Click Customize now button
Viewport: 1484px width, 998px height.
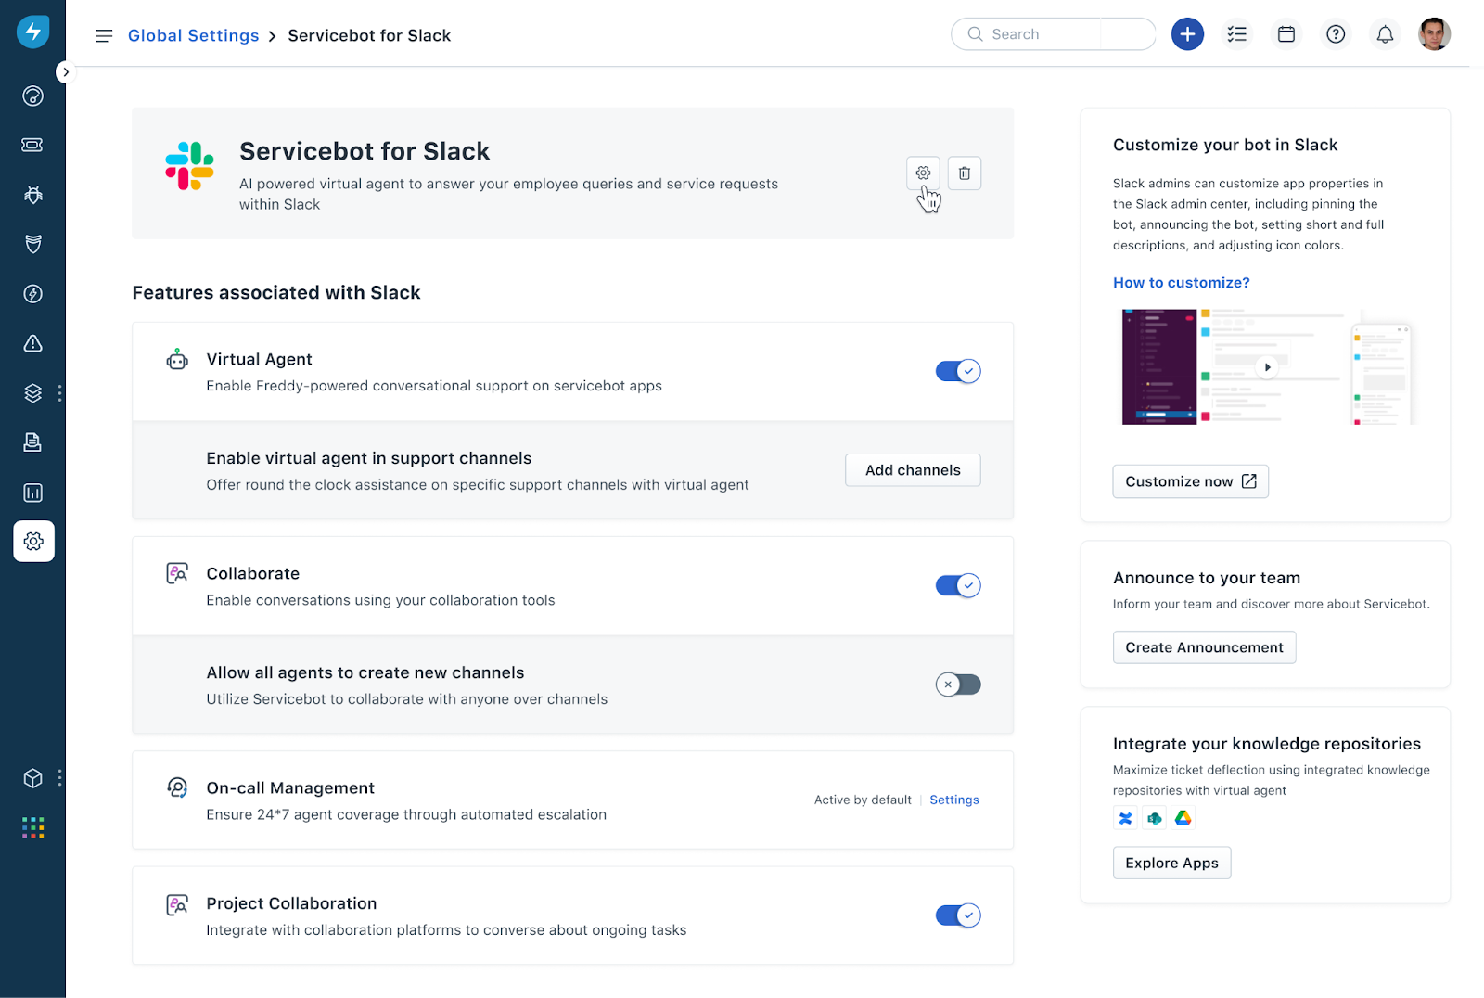point(1191,481)
